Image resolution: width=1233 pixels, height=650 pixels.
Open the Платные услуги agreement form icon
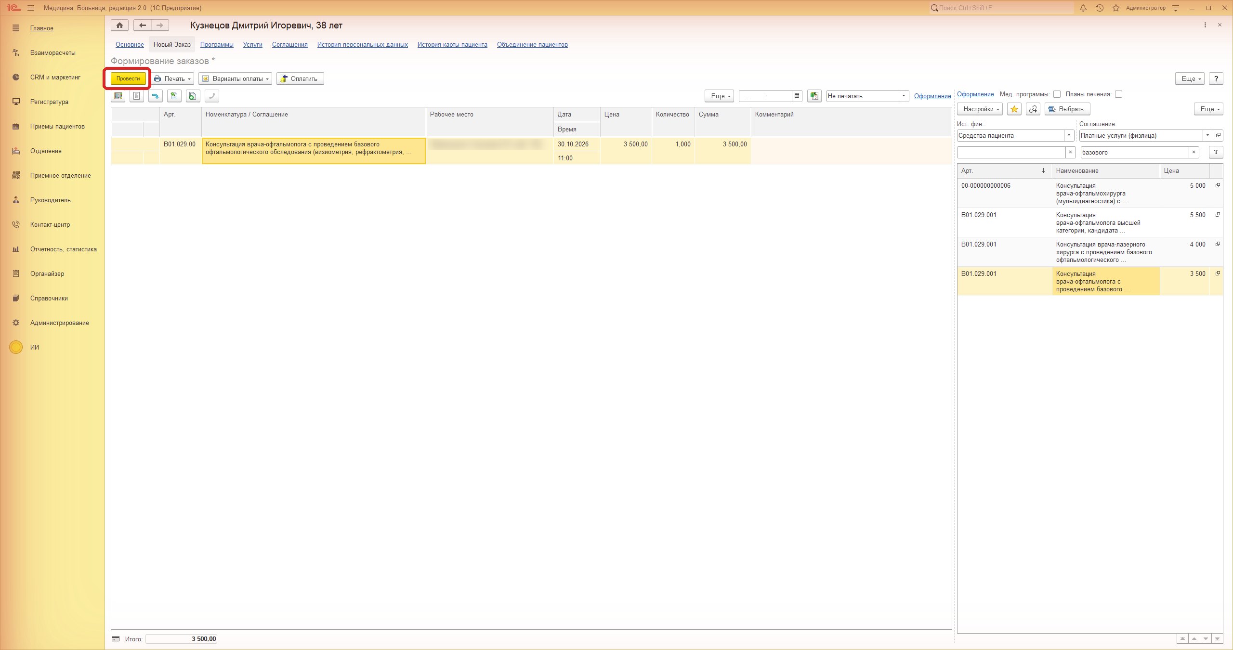coord(1218,135)
